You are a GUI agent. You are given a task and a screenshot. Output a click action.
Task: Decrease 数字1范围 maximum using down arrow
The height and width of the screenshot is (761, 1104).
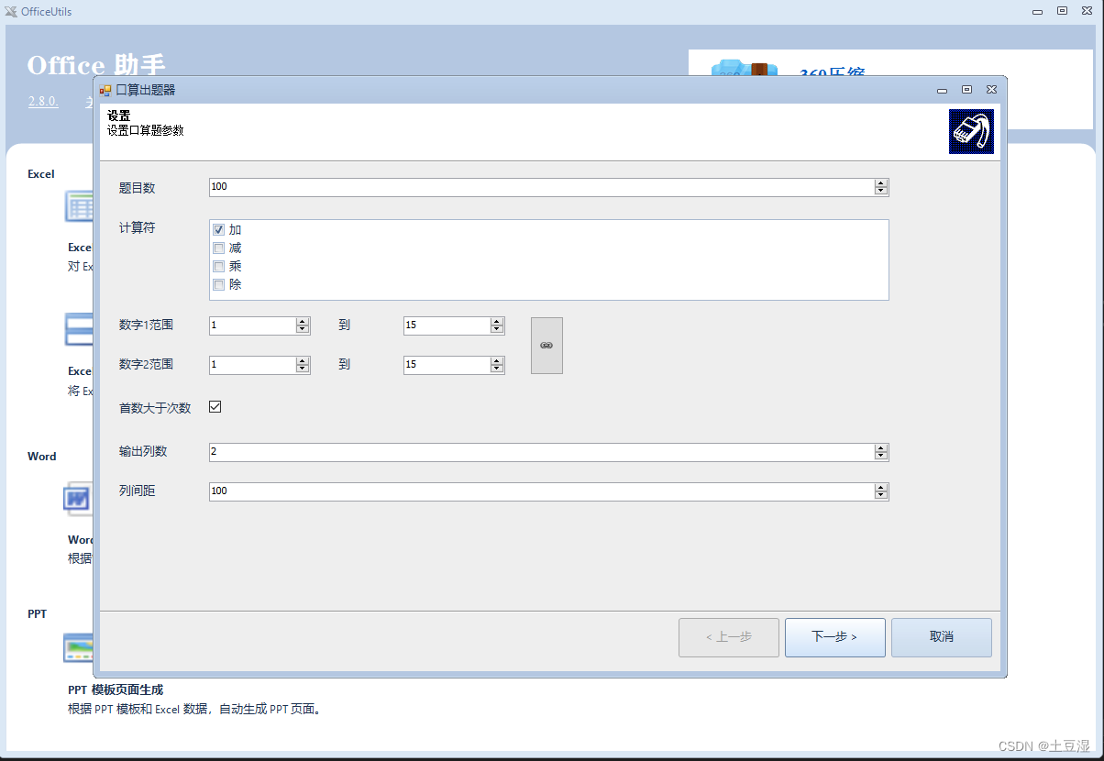[497, 330]
